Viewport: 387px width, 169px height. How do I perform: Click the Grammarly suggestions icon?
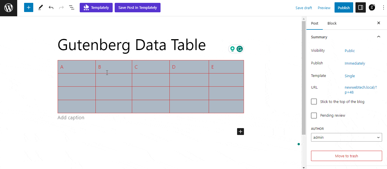240,49
